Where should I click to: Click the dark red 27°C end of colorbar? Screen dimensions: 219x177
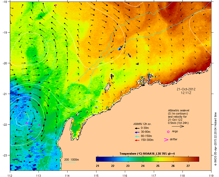tap(197, 159)
